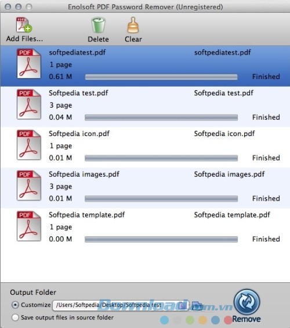Click the output name Softpedia test.pdf on right
This screenshot has width=290, height=328.
coord(224,93)
